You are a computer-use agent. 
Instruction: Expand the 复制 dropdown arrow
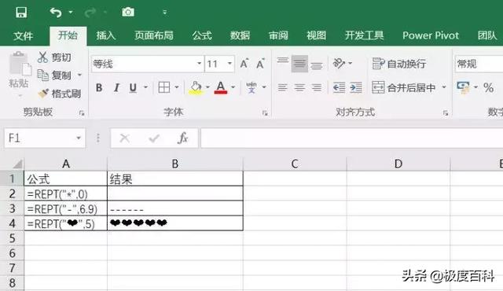[x=79, y=75]
